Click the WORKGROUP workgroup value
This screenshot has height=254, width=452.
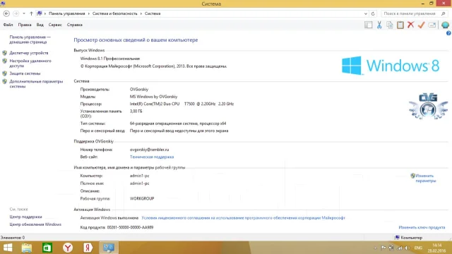(x=142, y=199)
